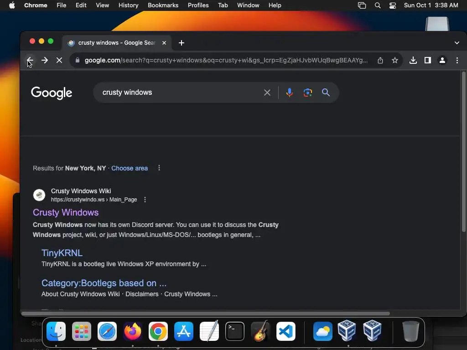Launch Safari from the Dock
This screenshot has width=467, height=350.
coord(107,331)
